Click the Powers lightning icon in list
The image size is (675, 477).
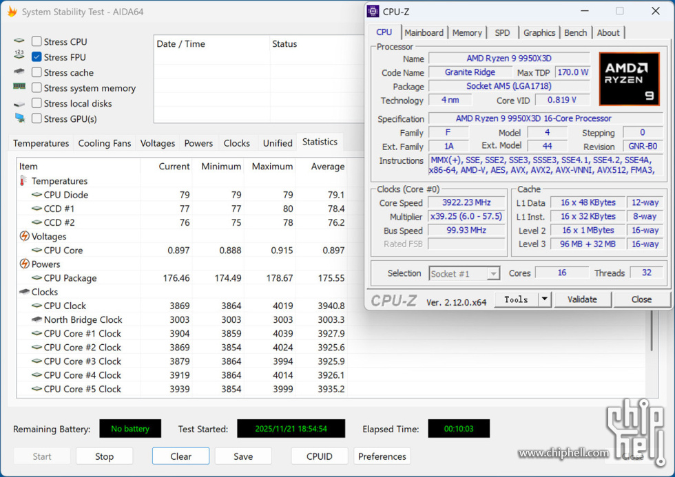(24, 264)
